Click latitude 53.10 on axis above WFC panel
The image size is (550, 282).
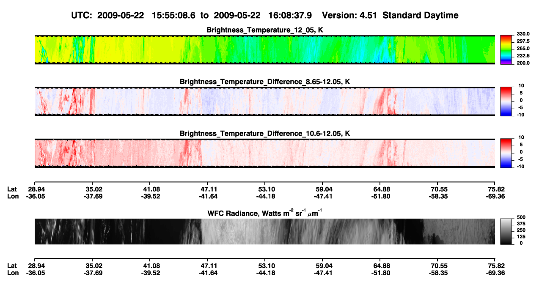pos(265,189)
